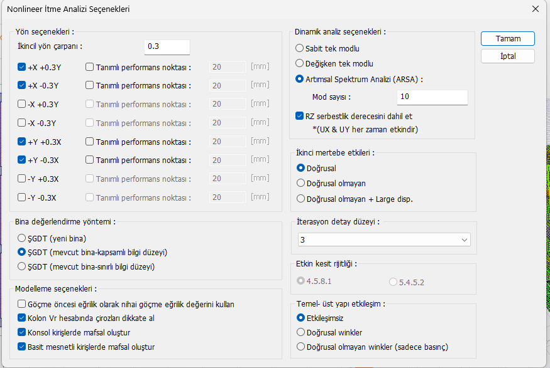Screen dimensions: 550x368
Task: Select ŞGDT (yeni bina) evaluation method
Action: pos(23,239)
